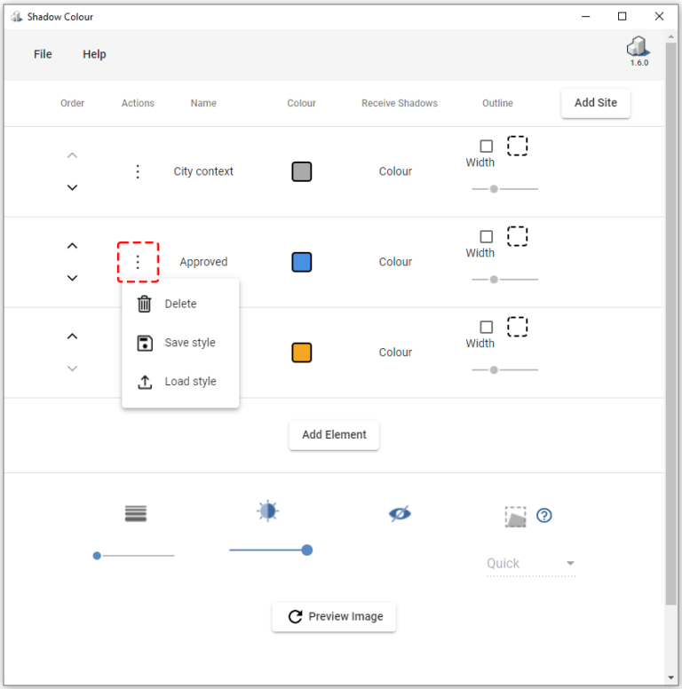682x689 pixels.
Task: Click the Colour receive-shadows option for Approved
Action: [x=395, y=262]
